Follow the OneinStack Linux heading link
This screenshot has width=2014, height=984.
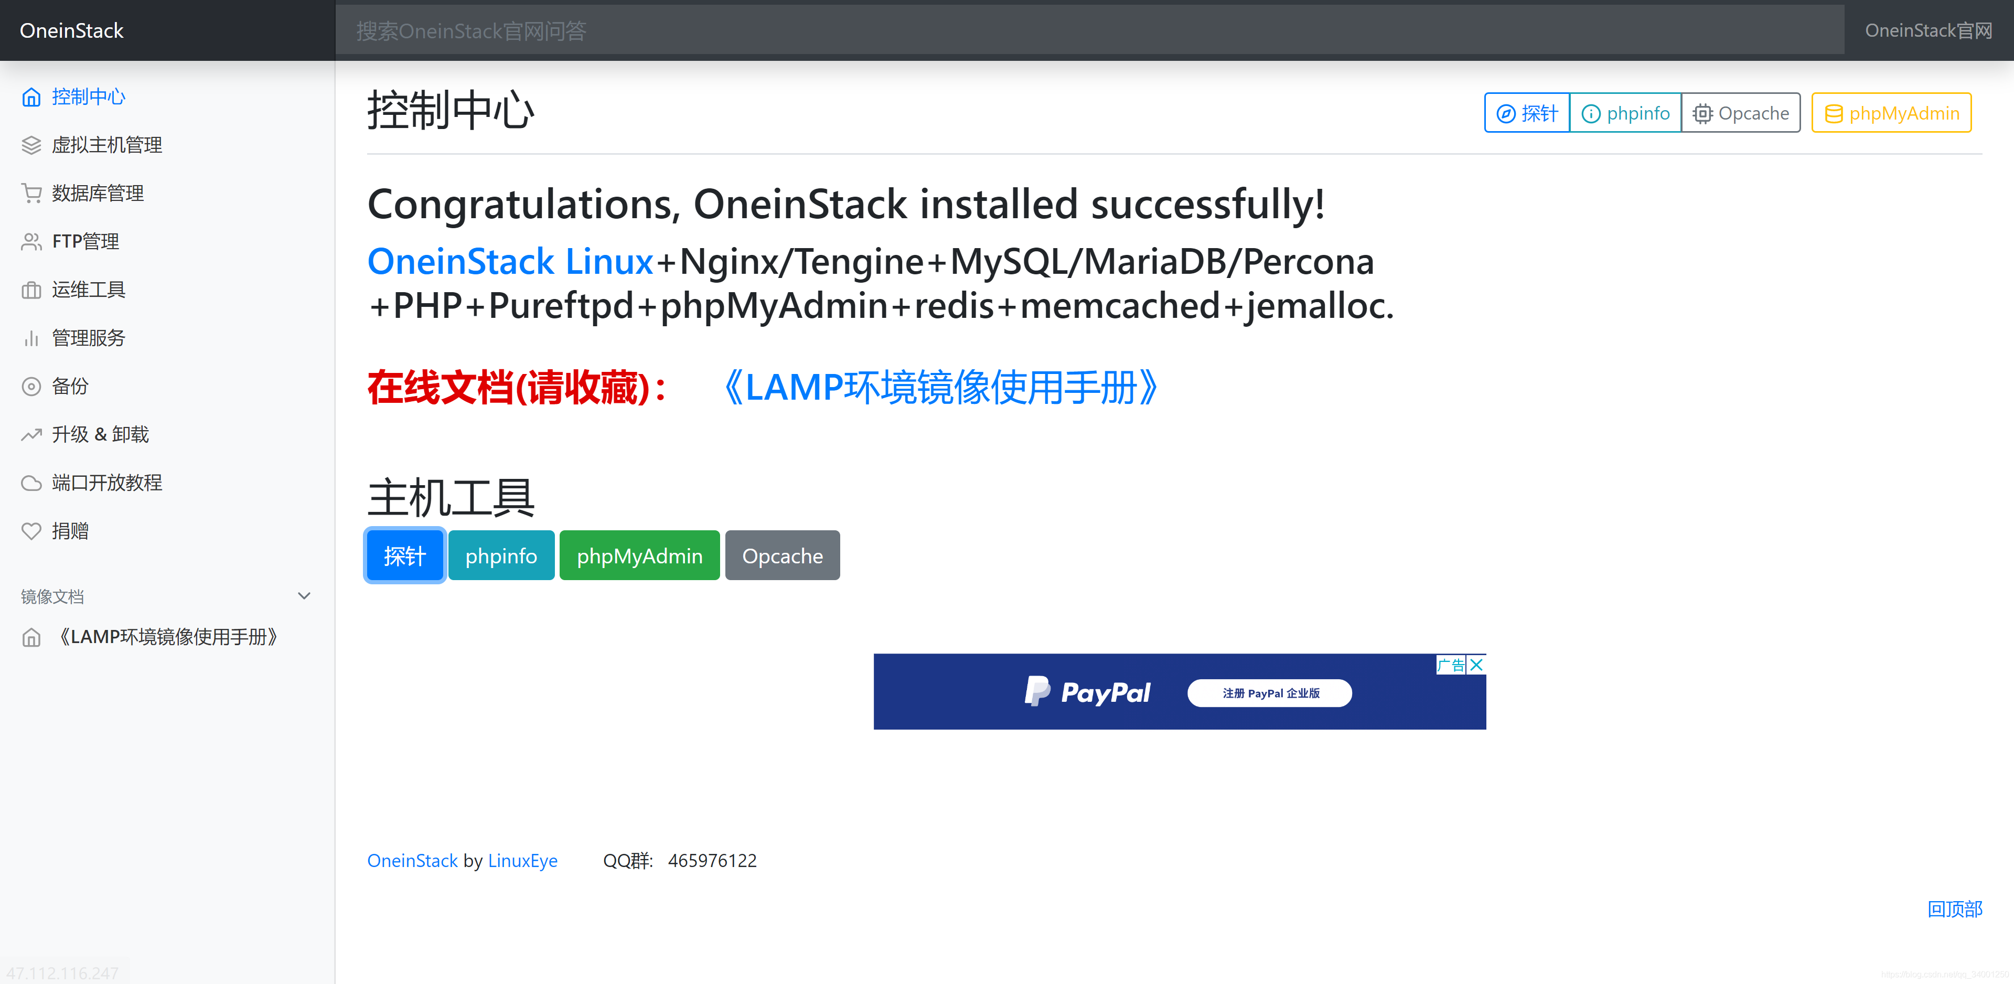(x=510, y=261)
